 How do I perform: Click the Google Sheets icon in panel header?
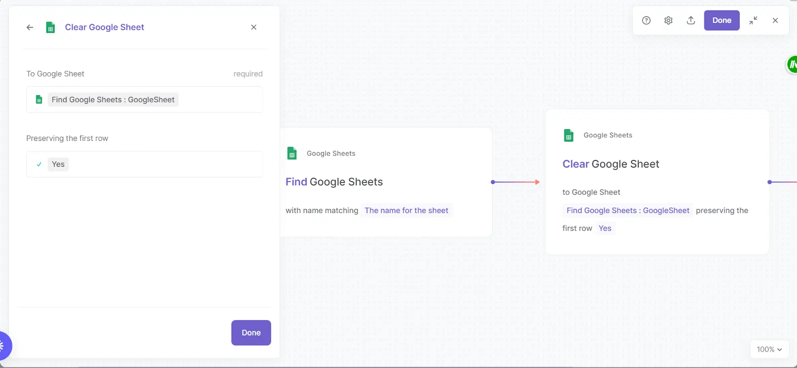tap(50, 27)
